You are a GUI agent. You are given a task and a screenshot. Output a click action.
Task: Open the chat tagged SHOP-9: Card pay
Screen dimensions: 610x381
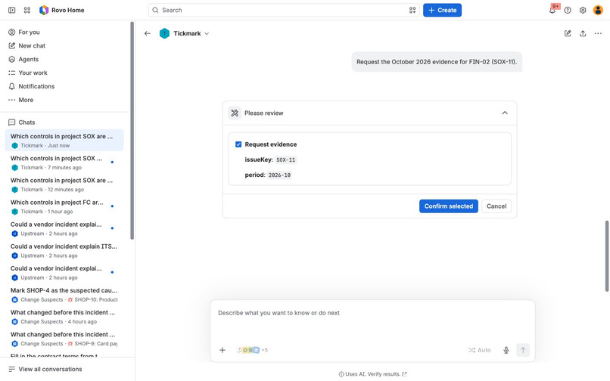(x=64, y=339)
